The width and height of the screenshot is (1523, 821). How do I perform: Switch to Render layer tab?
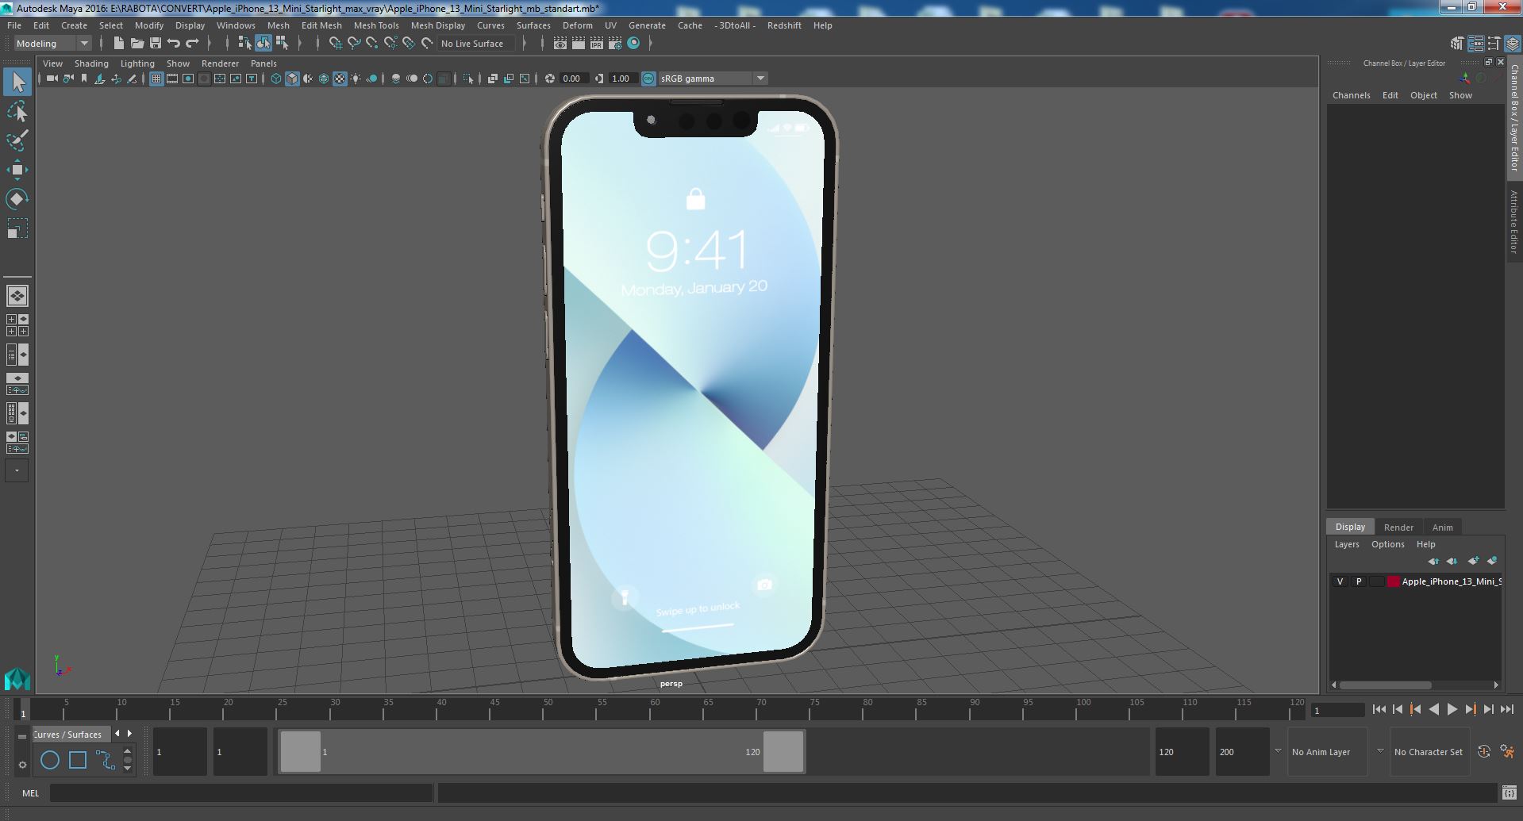point(1398,528)
